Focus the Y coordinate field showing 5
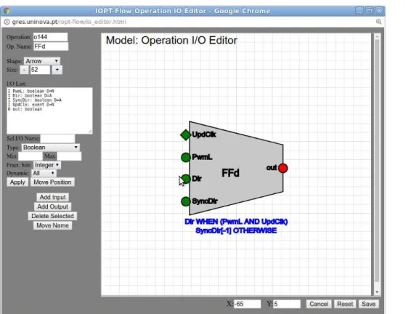 pos(287,304)
